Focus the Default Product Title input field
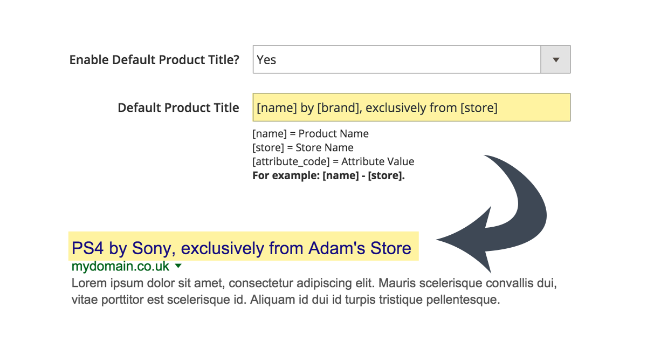 (x=411, y=107)
